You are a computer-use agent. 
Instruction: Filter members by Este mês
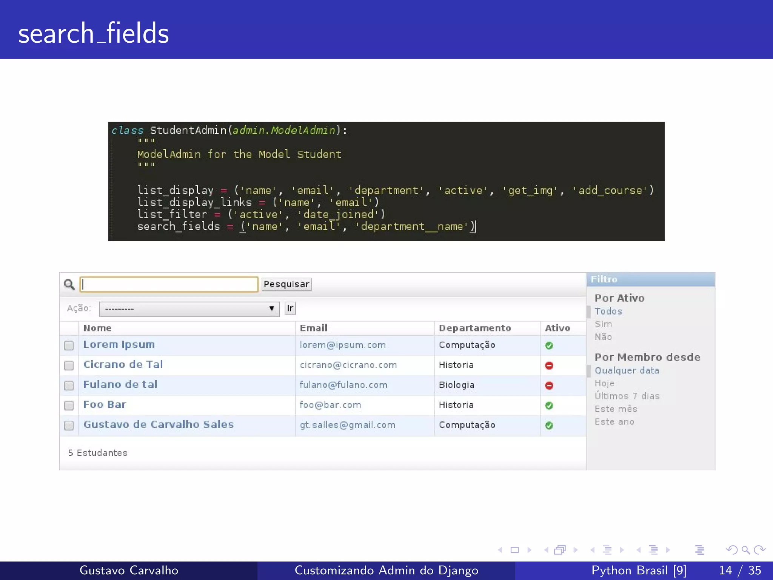click(x=616, y=409)
